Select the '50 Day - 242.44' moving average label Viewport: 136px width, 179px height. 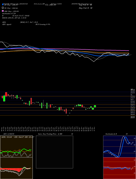(11, 8)
